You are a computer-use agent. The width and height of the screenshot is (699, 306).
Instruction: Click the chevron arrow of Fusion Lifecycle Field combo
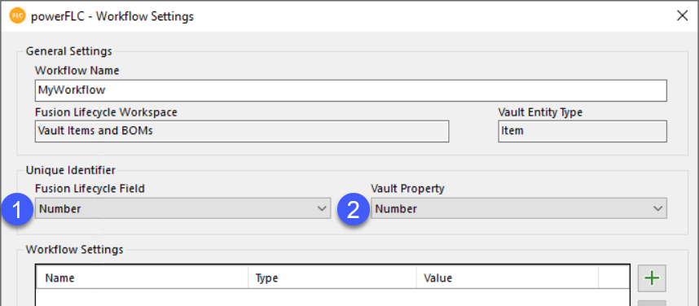(322, 208)
